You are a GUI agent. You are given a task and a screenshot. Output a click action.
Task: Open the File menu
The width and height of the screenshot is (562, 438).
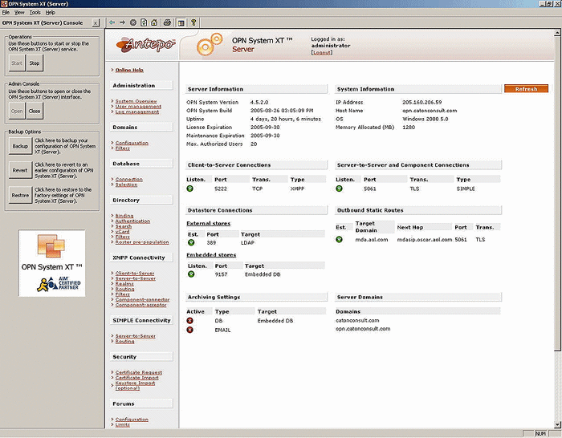click(6, 13)
